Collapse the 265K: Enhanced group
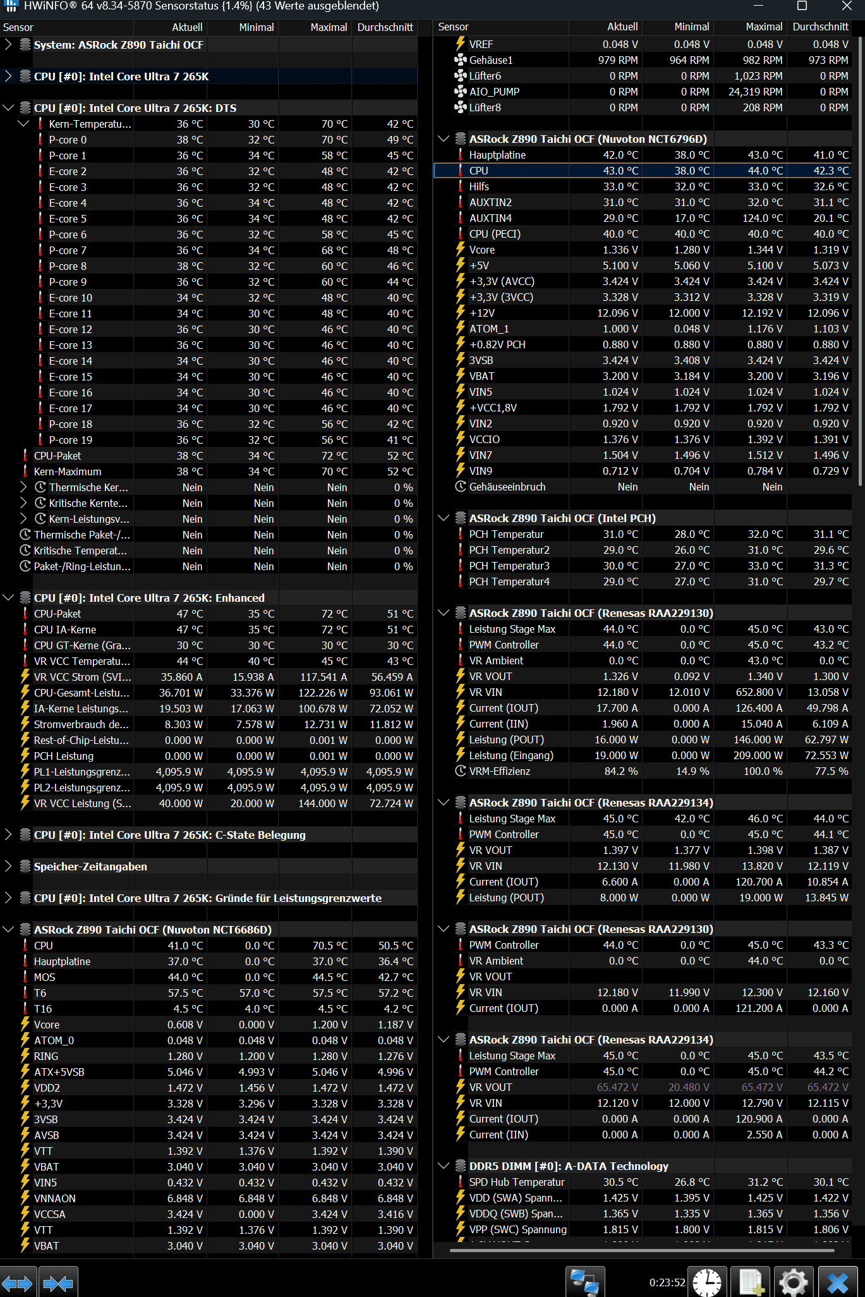The height and width of the screenshot is (1297, 865). [8, 598]
